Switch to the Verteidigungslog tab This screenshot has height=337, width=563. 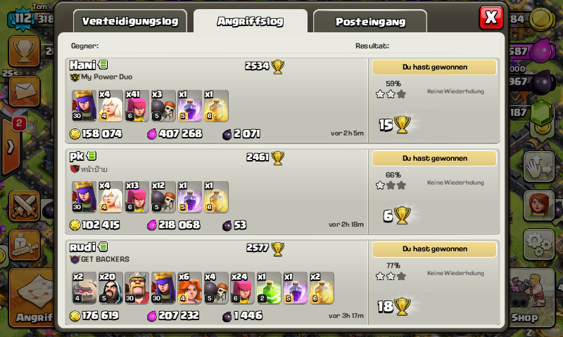click(x=130, y=22)
